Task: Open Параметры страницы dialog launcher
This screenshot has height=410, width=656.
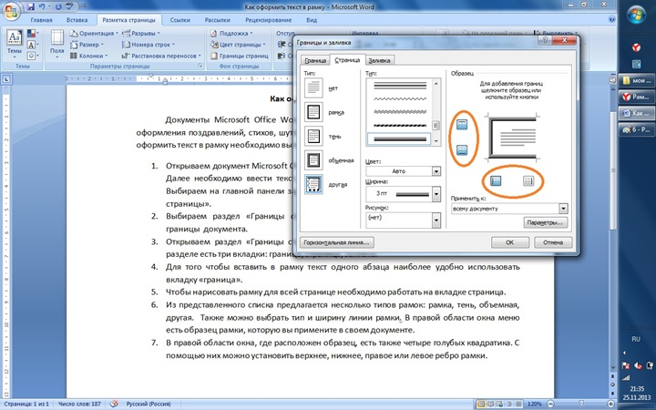Action: click(x=200, y=67)
